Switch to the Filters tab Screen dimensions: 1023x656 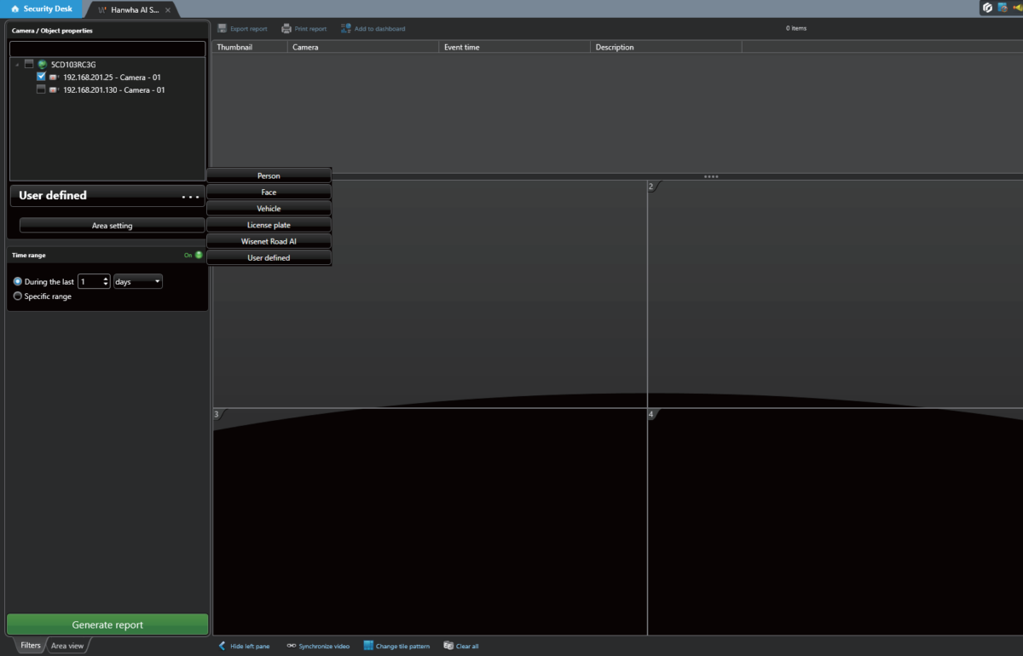coord(31,646)
